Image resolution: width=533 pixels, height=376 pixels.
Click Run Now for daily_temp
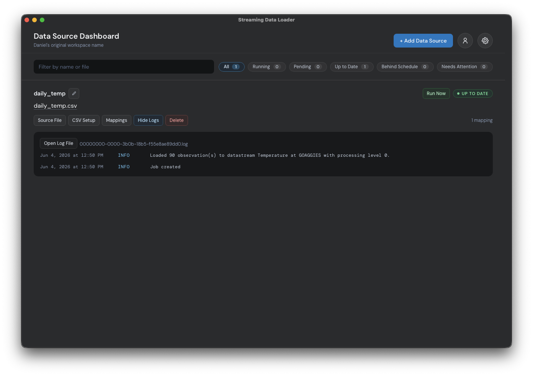point(436,94)
